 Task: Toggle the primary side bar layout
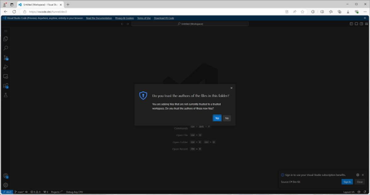[x=351, y=24]
